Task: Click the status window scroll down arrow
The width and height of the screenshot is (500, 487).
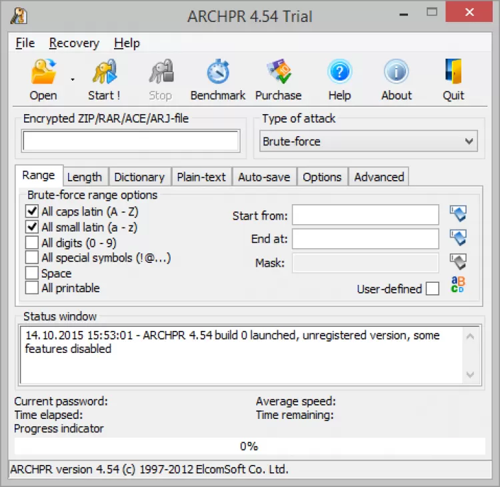Action: (x=470, y=374)
